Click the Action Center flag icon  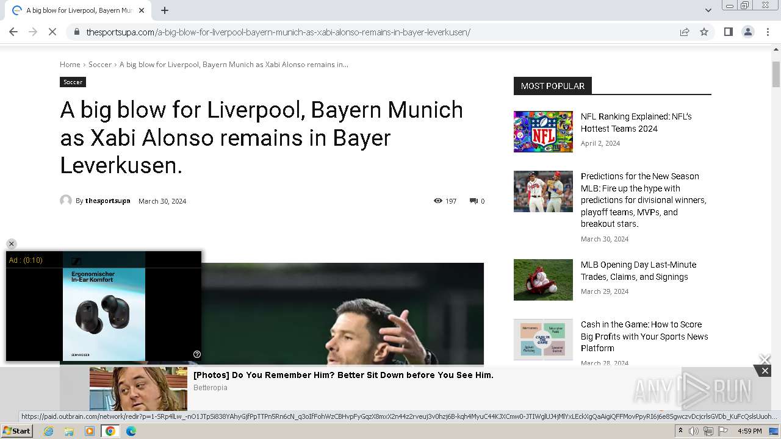(x=723, y=431)
